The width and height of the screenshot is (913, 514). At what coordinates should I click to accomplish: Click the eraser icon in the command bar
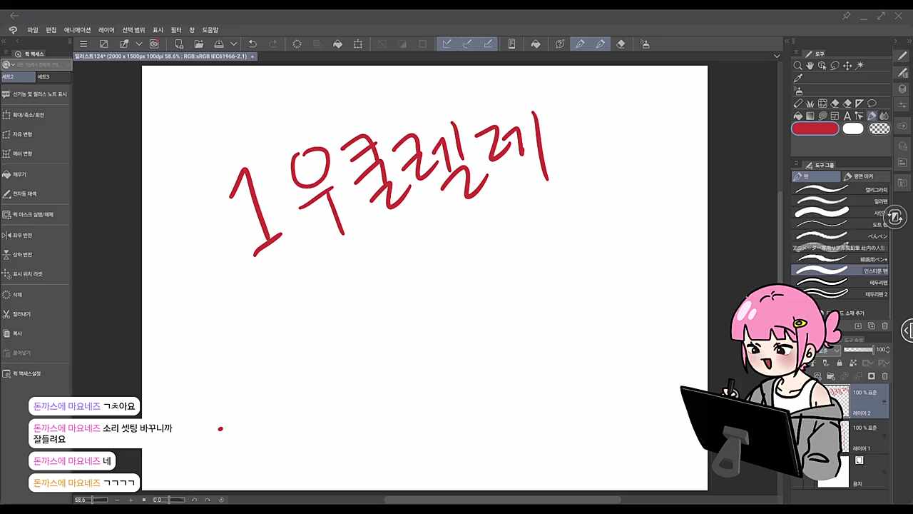(x=621, y=44)
